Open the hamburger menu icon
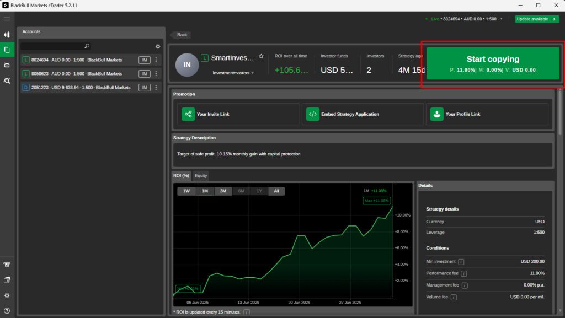The width and height of the screenshot is (565, 318). click(7, 19)
